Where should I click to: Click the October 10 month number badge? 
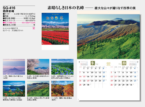(124, 63)
